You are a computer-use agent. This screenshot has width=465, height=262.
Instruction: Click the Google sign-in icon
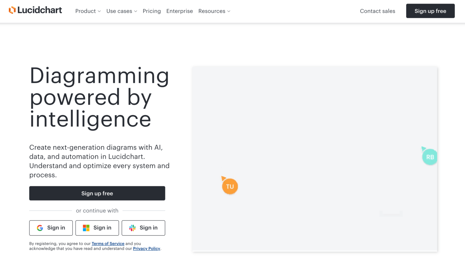coord(40,228)
